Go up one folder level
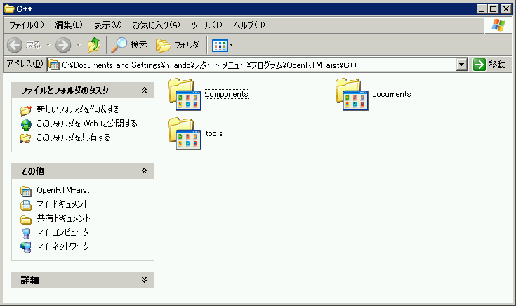Screen dimensions: 516x306 coord(94,45)
